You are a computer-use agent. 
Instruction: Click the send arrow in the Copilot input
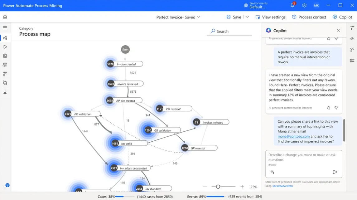335,172
